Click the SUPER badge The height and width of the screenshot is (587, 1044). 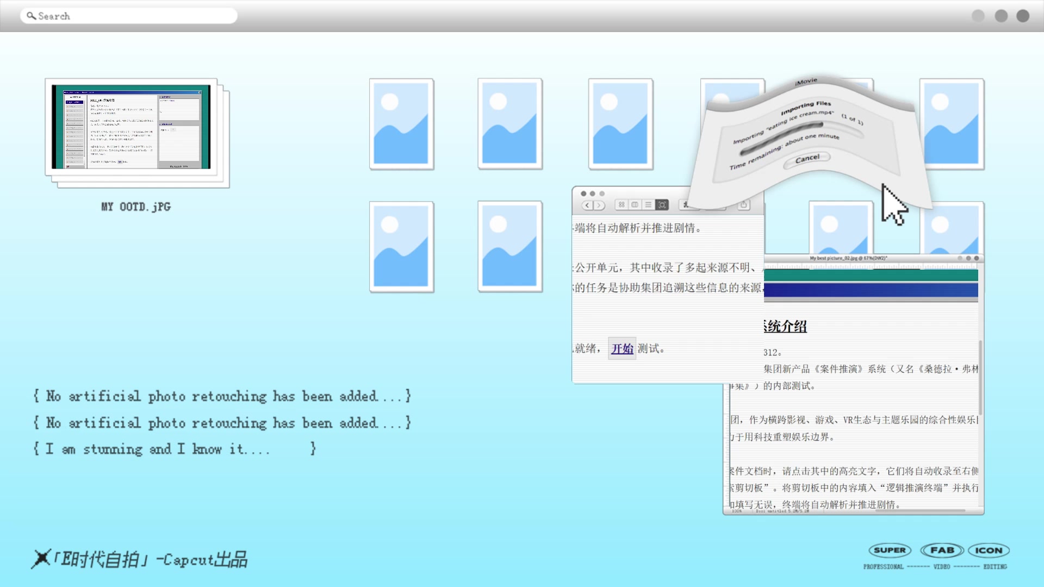click(x=890, y=550)
